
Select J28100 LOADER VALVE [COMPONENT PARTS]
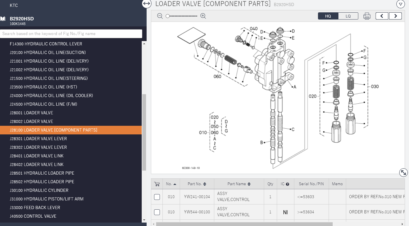point(71,130)
